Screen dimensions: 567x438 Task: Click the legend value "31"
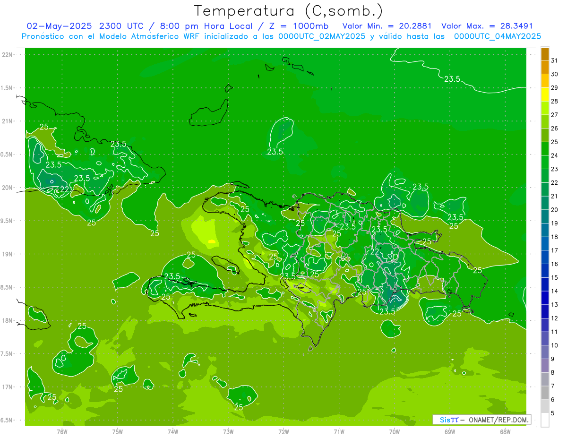(x=555, y=60)
